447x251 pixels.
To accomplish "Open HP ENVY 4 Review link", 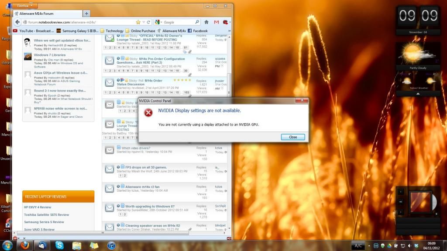I will pyautogui.click(x=38, y=207).
